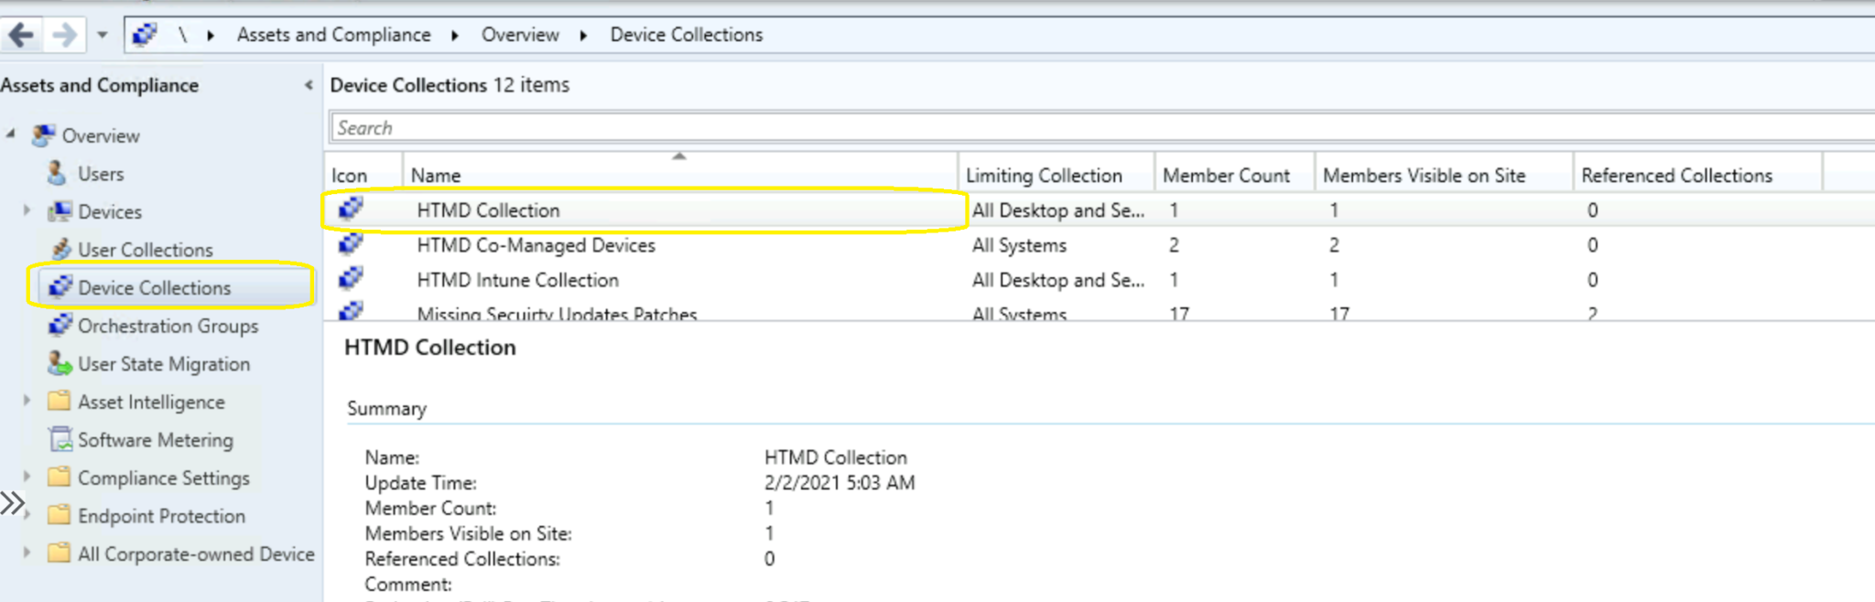Click the HTMD Collection row icon
Viewport: 1875px width, 602px height.
(x=351, y=209)
